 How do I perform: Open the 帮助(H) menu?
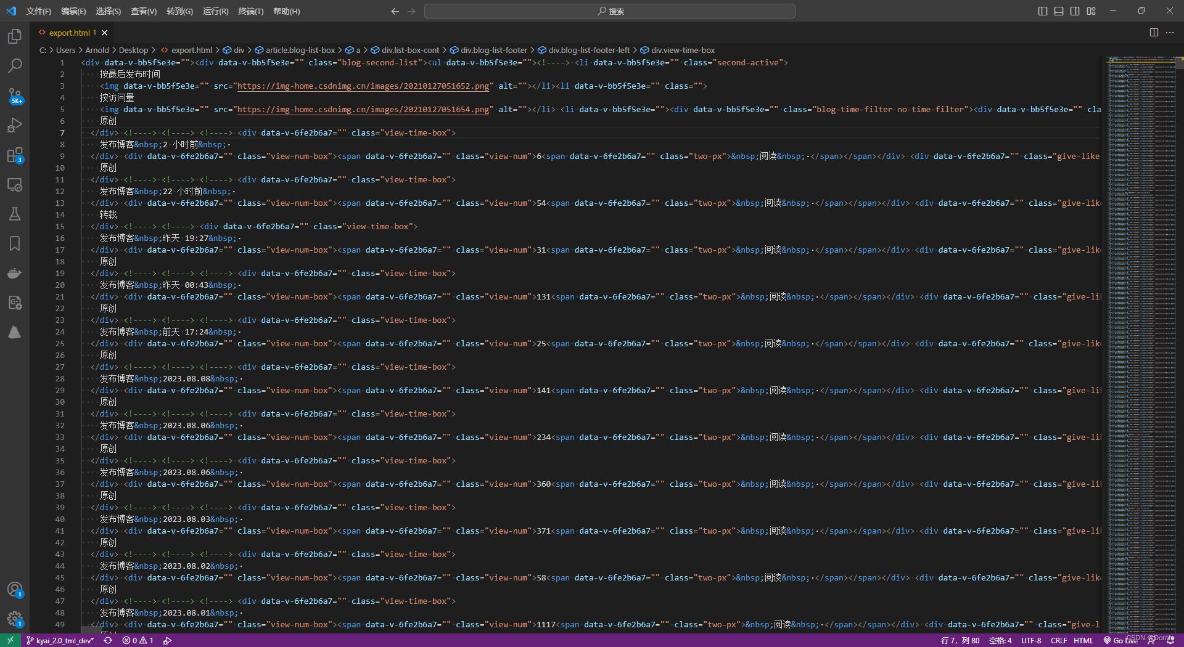click(x=286, y=11)
